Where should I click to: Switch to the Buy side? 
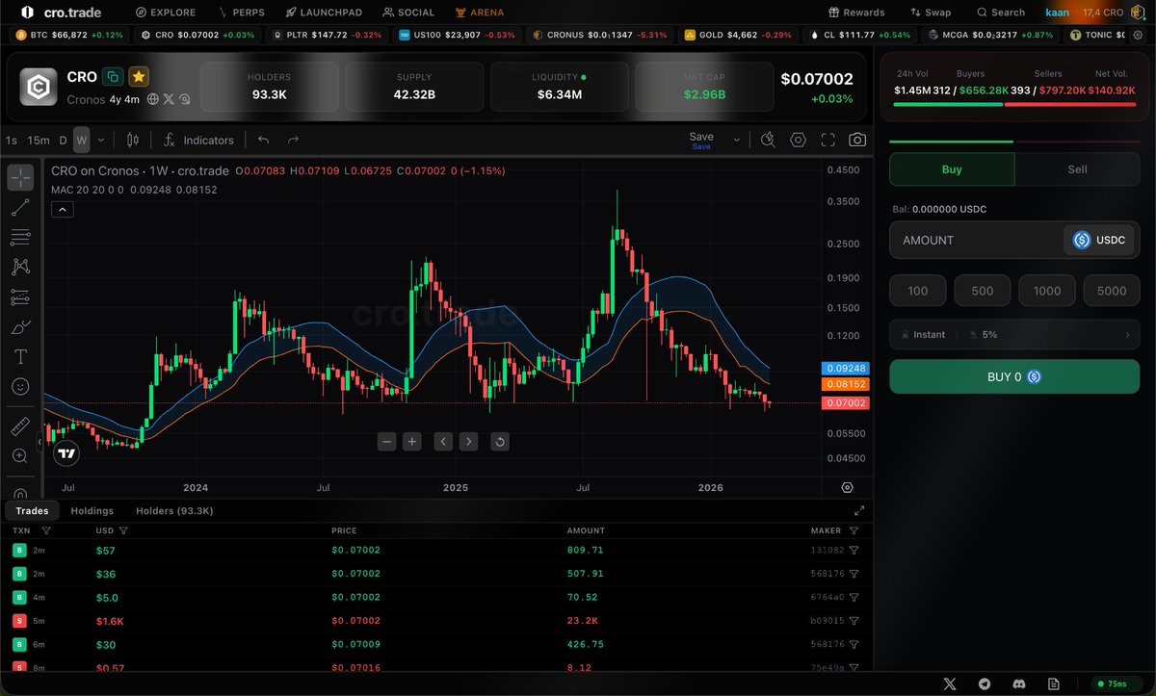tap(951, 169)
